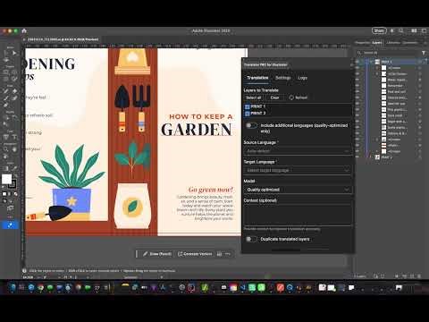Click the lock icon in the contextual taskbar

click(x=219, y=254)
